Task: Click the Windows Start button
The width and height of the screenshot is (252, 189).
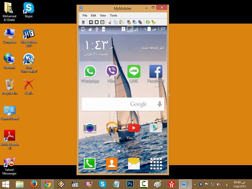Action: pos(5,184)
